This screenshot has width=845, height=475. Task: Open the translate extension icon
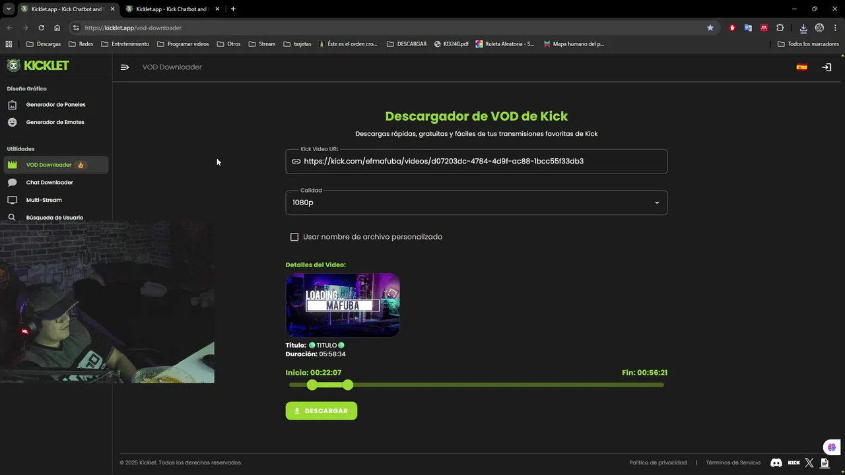coord(748,28)
